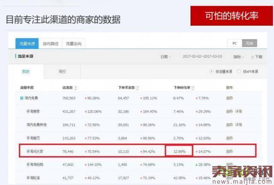Click the 访客数 column header
This screenshot has width=274, height=185.
[68, 88]
